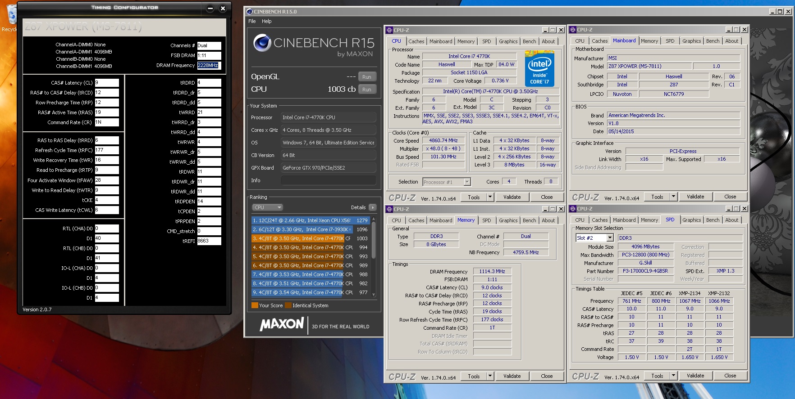
Task: Click the Cinebench R15 title bar icon
Action: point(249,12)
